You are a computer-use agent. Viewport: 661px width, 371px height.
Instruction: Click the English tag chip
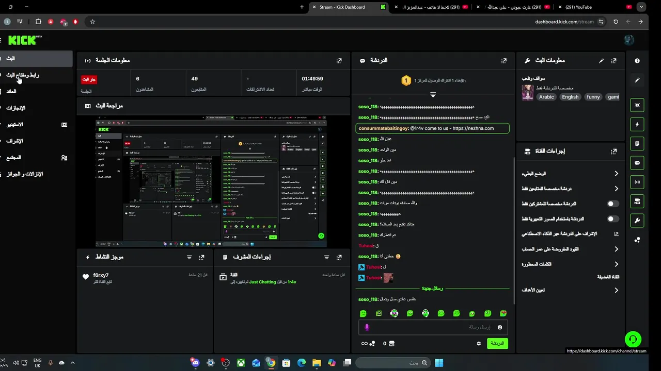[570, 97]
